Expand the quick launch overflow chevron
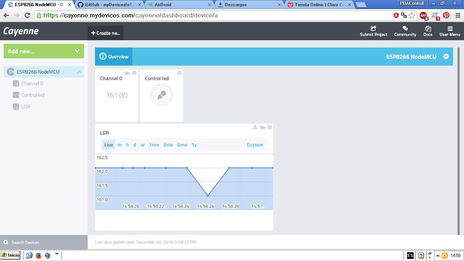 57,254
